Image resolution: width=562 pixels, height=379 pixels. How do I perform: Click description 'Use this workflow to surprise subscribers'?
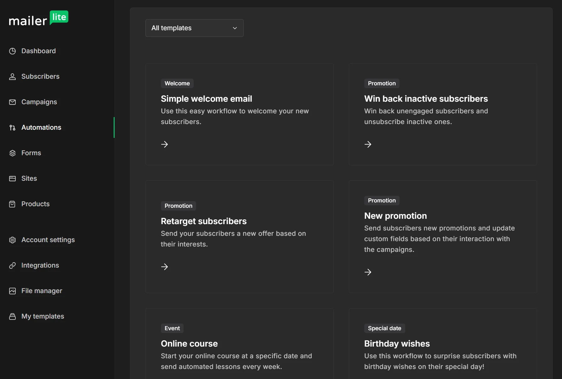(x=440, y=361)
